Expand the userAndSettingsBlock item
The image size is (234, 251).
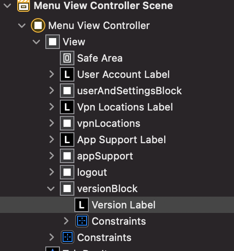[x=52, y=91]
